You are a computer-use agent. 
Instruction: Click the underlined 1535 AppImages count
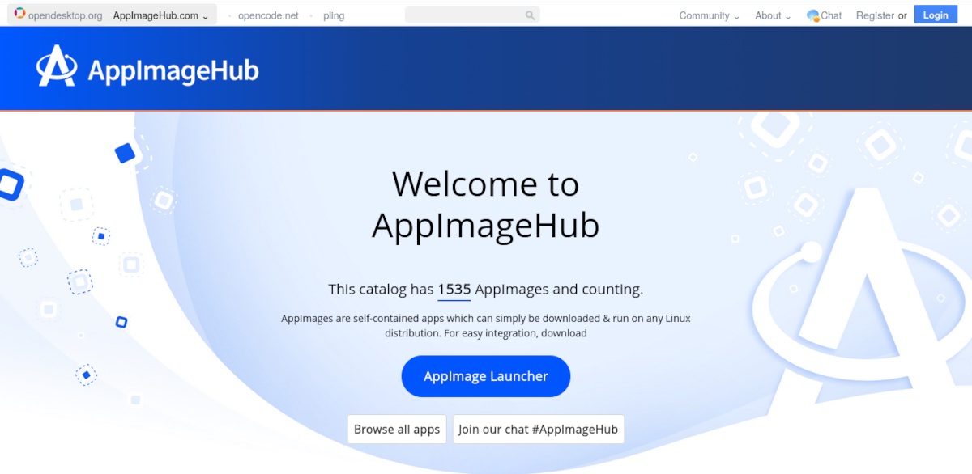click(x=454, y=290)
